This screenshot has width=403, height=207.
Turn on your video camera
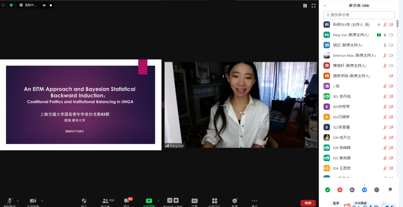(x=33, y=201)
